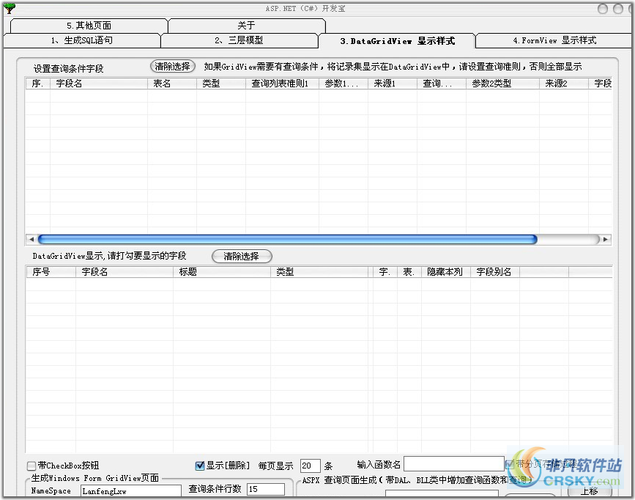
Task: Click the 每页显示 count input field
Action: point(311,466)
